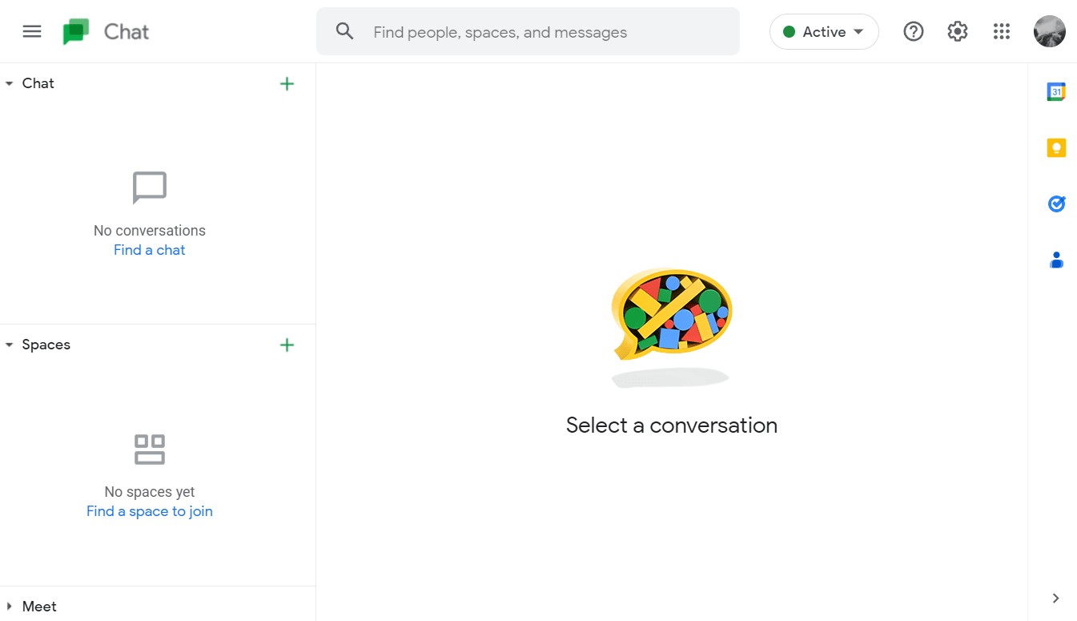This screenshot has height=621, width=1077.
Task: Open the Google apps launcher grid
Action: (x=1001, y=31)
